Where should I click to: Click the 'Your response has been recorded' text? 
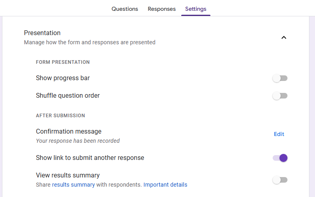(78, 141)
